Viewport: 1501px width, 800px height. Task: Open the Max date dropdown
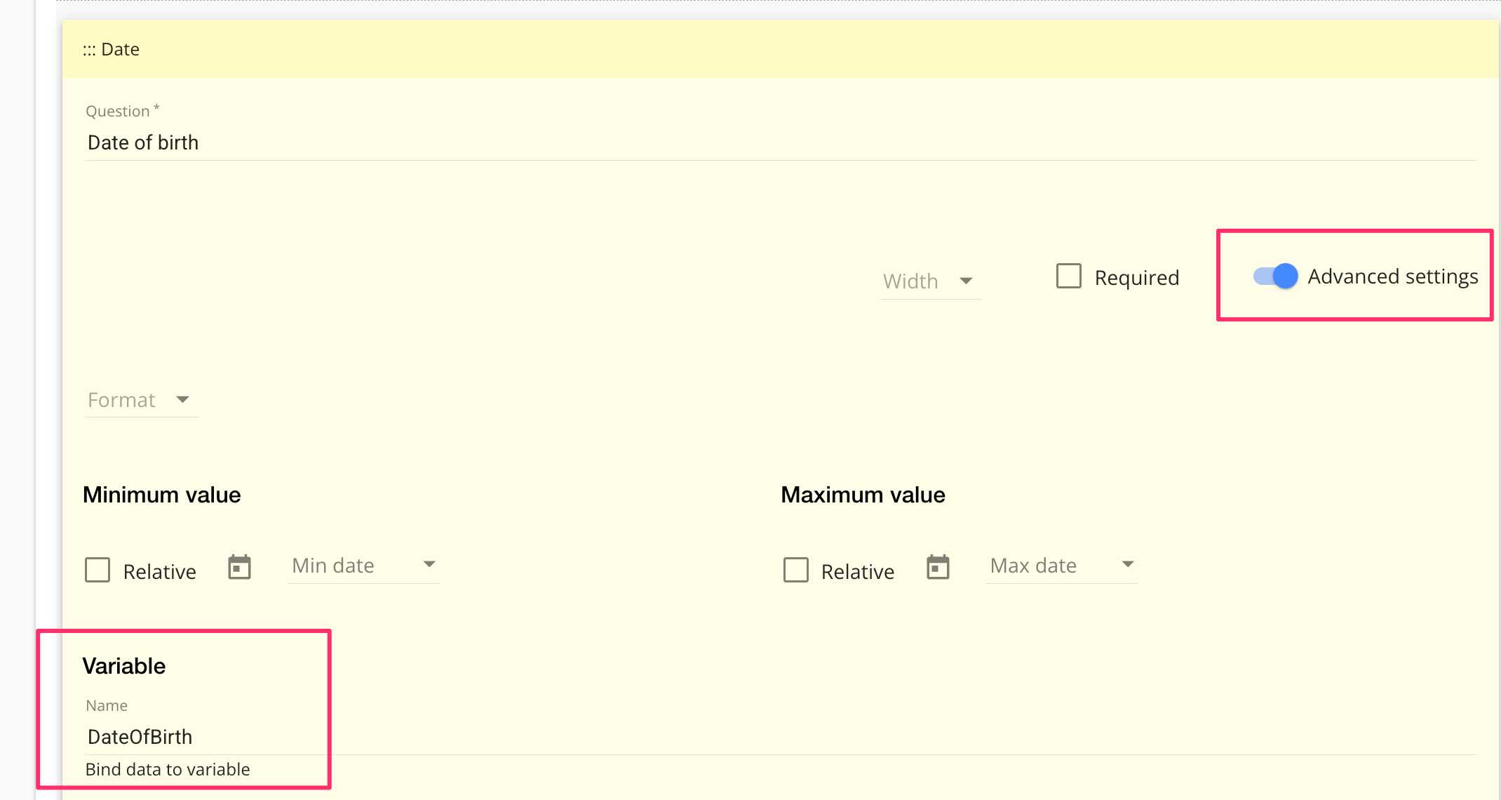tap(1061, 566)
